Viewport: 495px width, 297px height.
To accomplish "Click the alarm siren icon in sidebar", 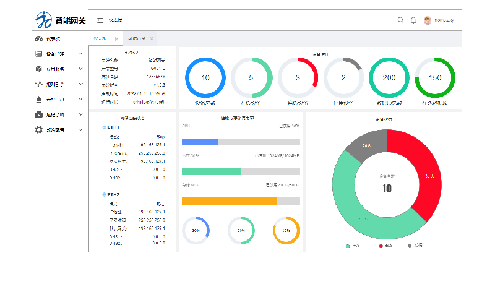I will point(39,99).
